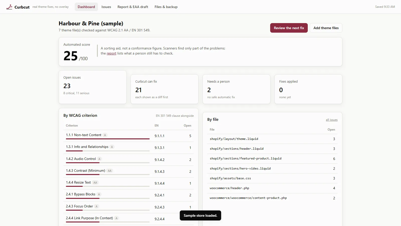Select the 1.1.1 Non-text Content row
The width and height of the screenshot is (401, 226).
pos(129,136)
